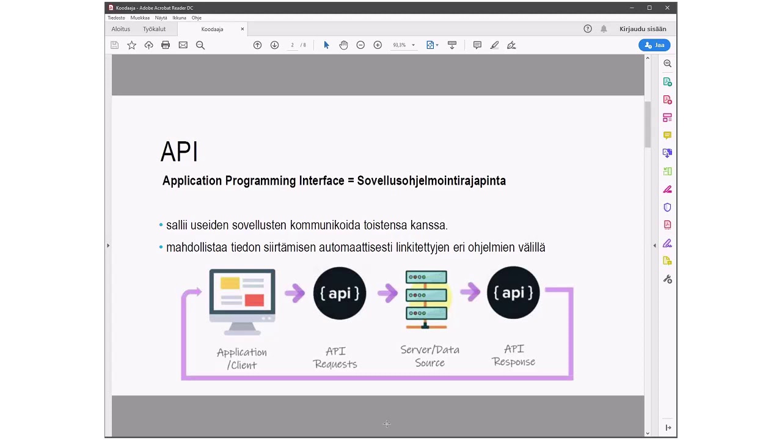The width and height of the screenshot is (782, 440).
Task: Go to the next page arrow
Action: [x=274, y=45]
